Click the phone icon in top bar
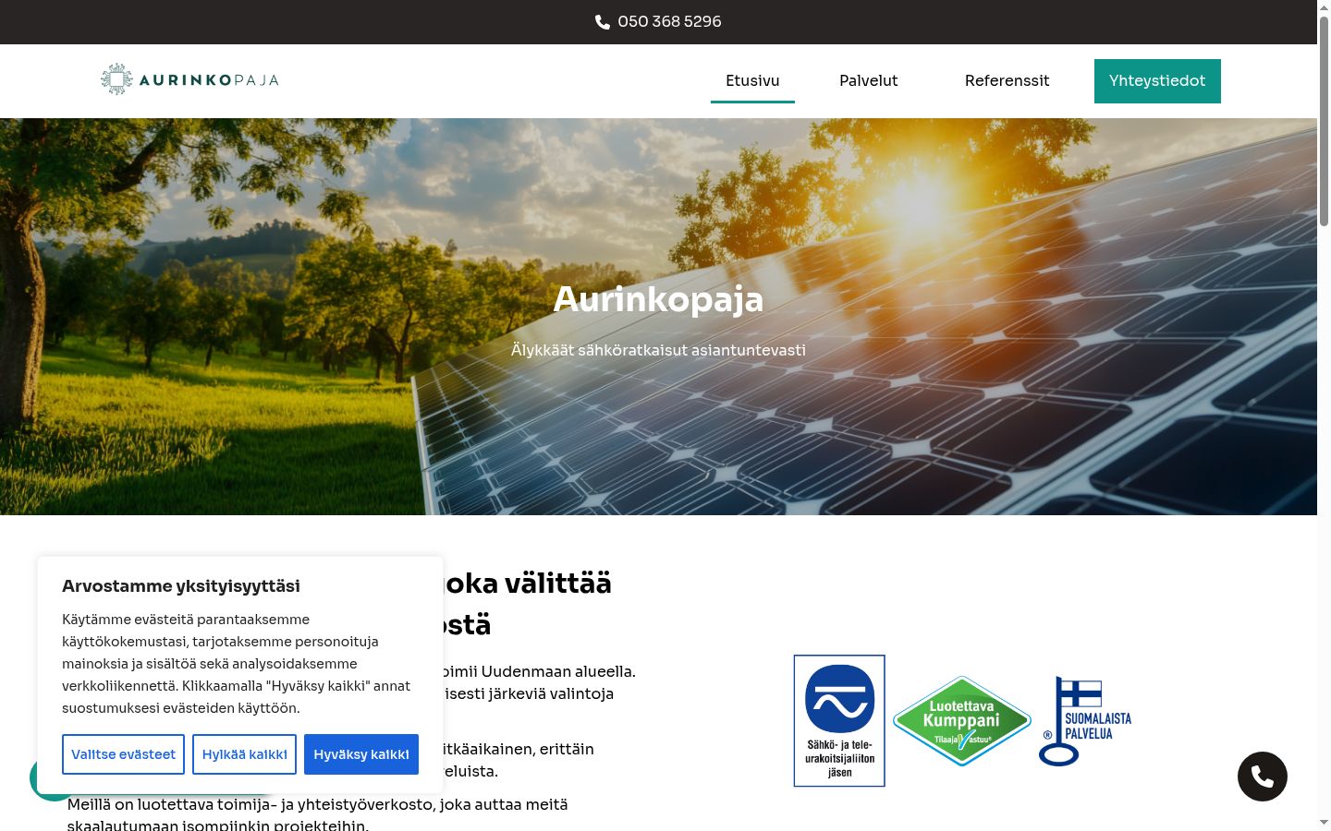Viewport: 1331px width, 831px height. point(603,22)
